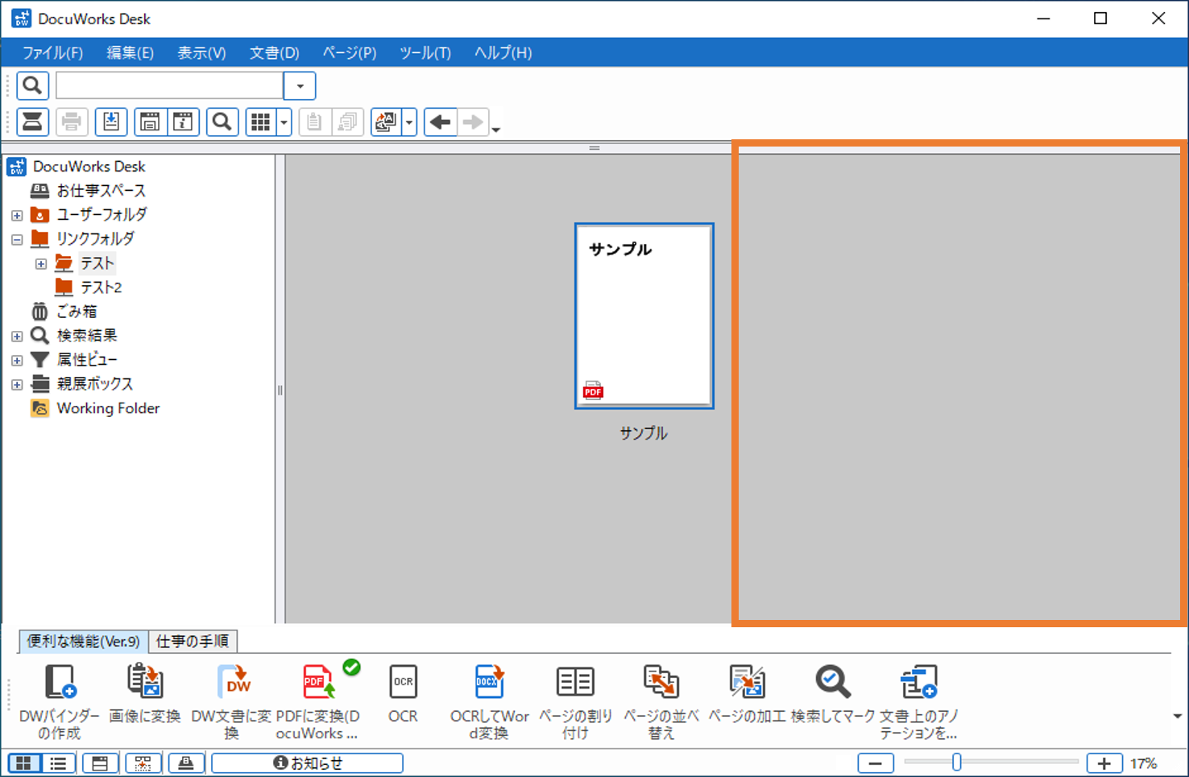This screenshot has height=777, width=1189.
Task: Open the ページ(P) menu
Action: pos(350,53)
